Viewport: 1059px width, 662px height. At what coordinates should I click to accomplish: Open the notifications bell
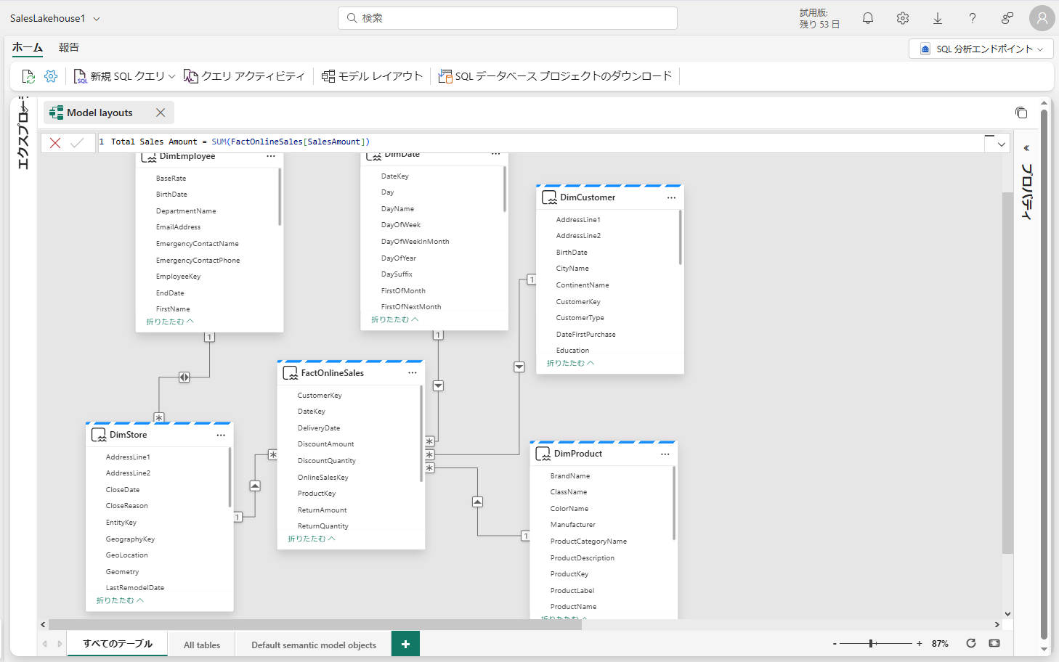click(x=867, y=18)
